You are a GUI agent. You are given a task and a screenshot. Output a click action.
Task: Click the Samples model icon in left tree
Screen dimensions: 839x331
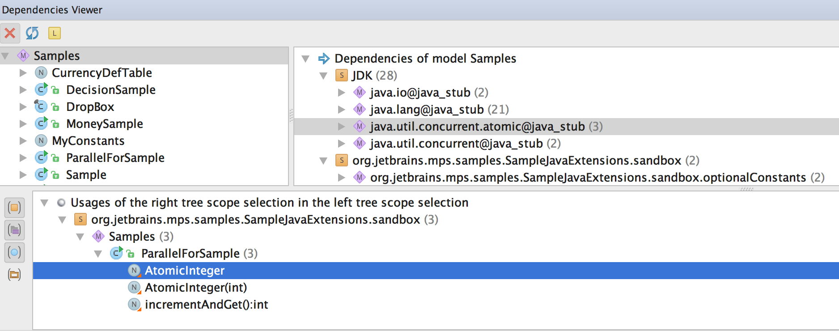23,56
